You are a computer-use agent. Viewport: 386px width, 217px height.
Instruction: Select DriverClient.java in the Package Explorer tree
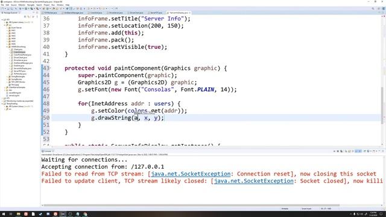click(x=20, y=58)
